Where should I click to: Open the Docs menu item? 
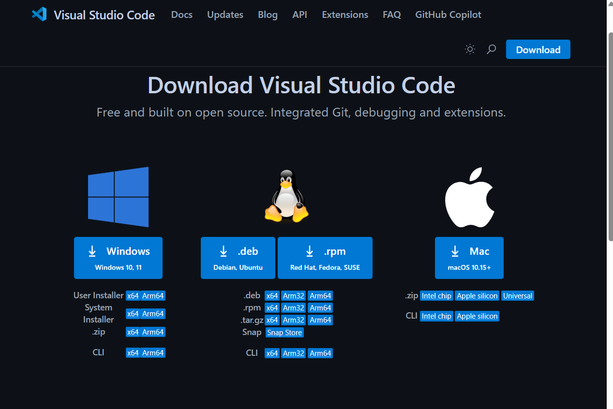coord(181,15)
